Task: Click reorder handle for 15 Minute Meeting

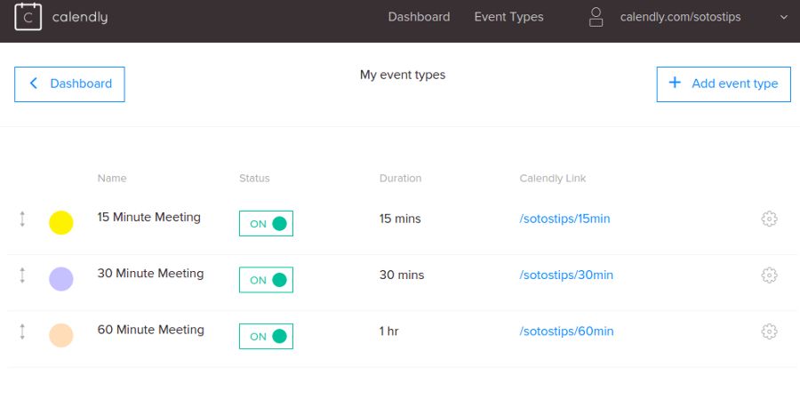Action: click(22, 219)
